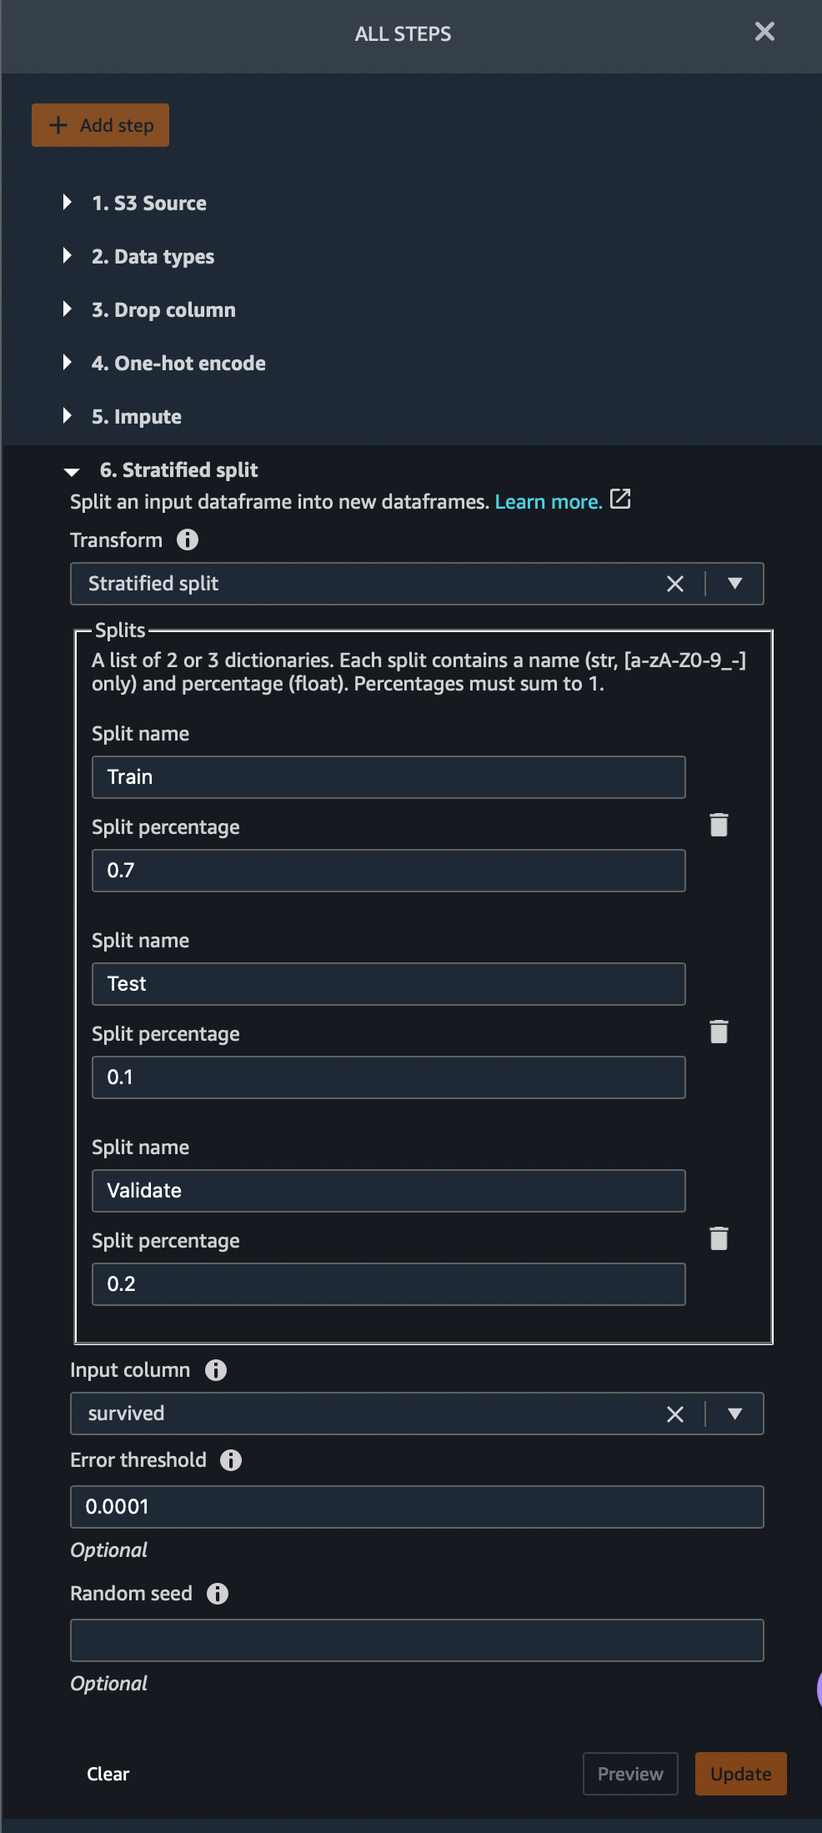The width and height of the screenshot is (822, 1833).
Task: Collapse the 6. Stratified split step
Action: tap(161, 470)
